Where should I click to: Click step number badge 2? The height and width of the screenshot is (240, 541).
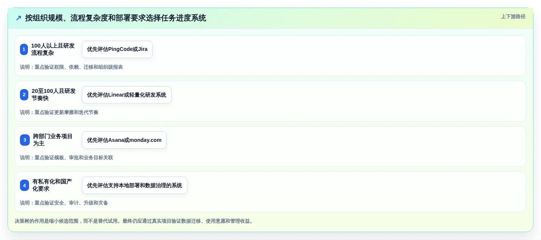[24, 95]
